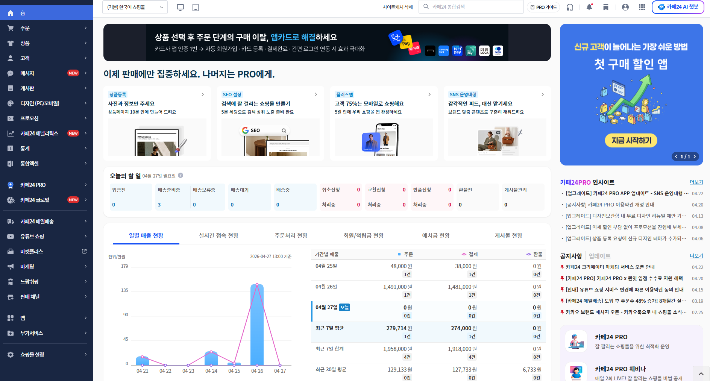
Task: Open the 카페24 크리에이터 마케팅 서비스 notice
Action: coord(610,267)
